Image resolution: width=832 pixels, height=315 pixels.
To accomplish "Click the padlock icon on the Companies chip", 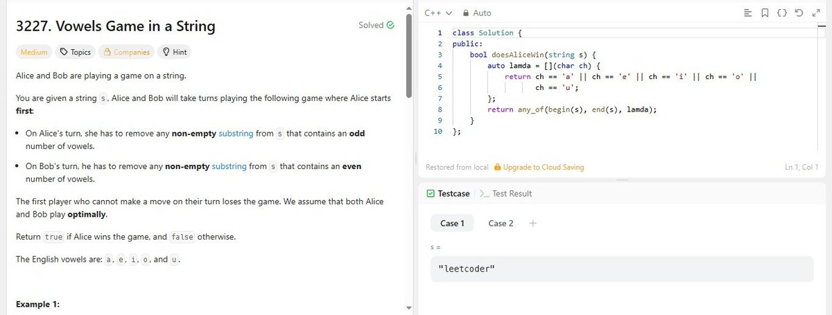I will [107, 52].
